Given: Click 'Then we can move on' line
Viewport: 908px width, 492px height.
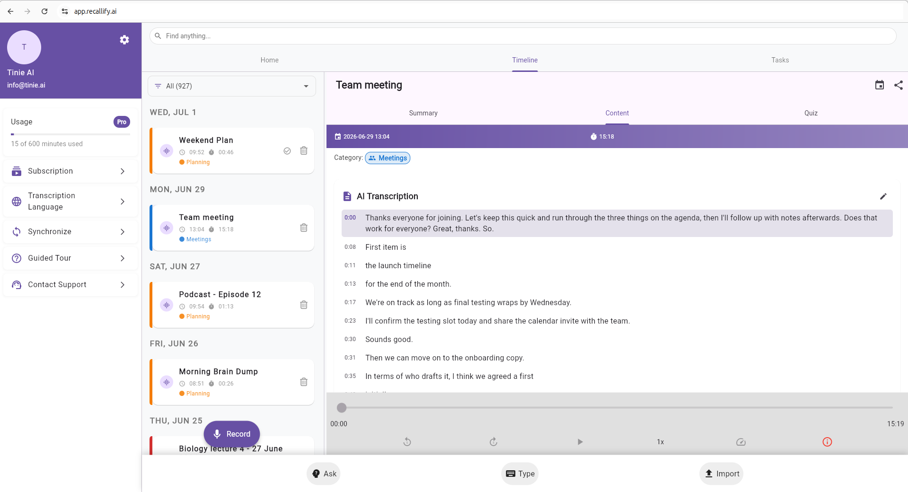Looking at the screenshot, I should click(x=445, y=358).
